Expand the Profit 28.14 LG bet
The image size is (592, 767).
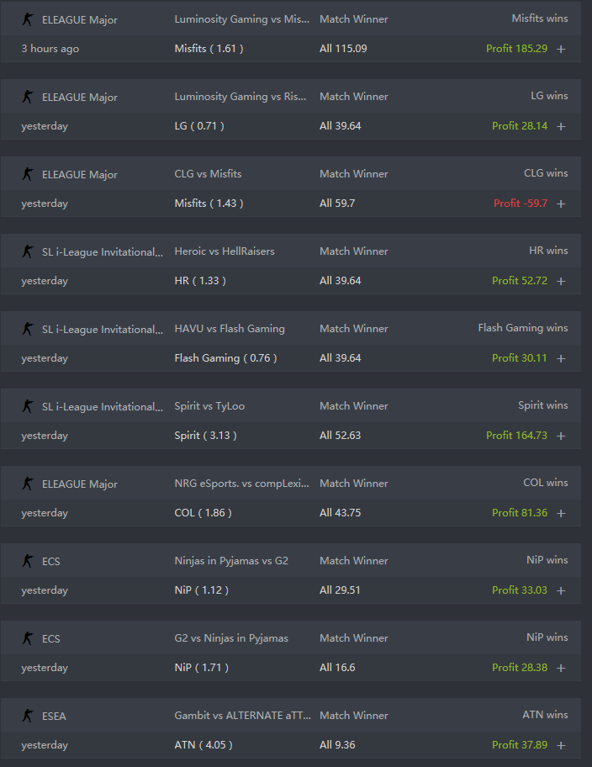coord(561,126)
